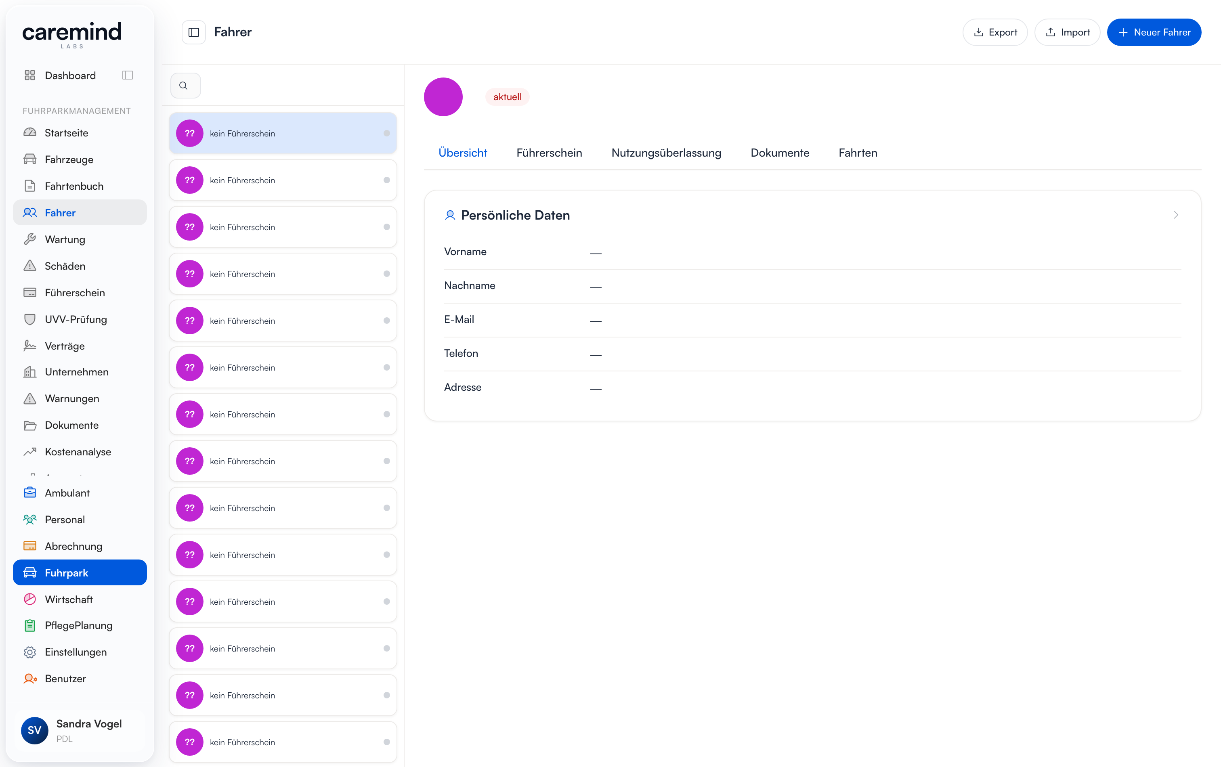Click the Fuhrpark car icon

point(30,573)
